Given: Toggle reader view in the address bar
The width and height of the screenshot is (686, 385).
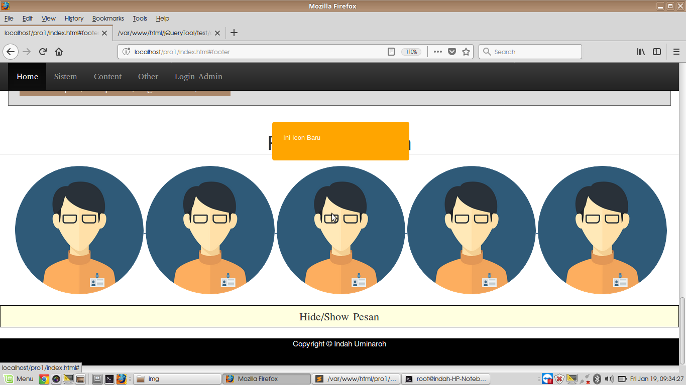Looking at the screenshot, I should coord(391,52).
